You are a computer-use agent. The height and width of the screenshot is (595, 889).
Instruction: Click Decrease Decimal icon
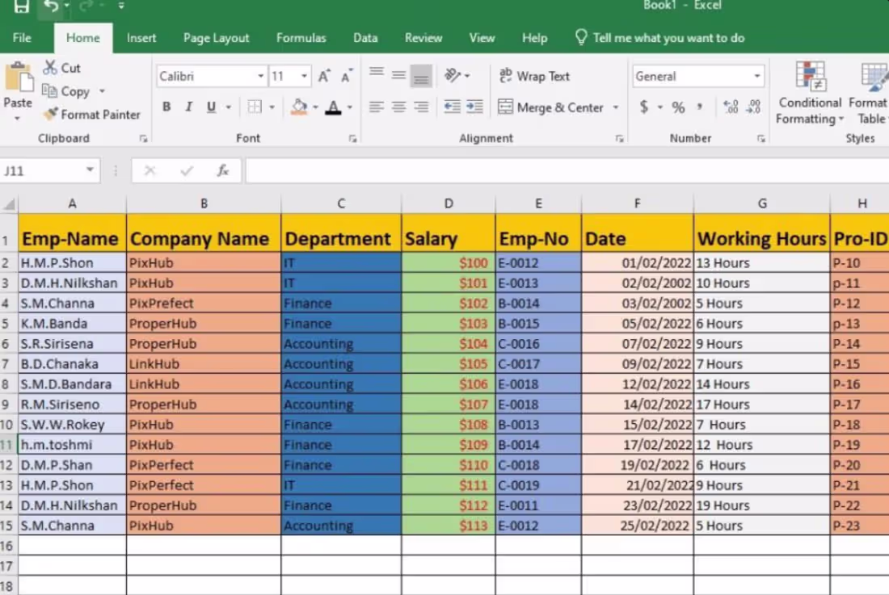[753, 107]
